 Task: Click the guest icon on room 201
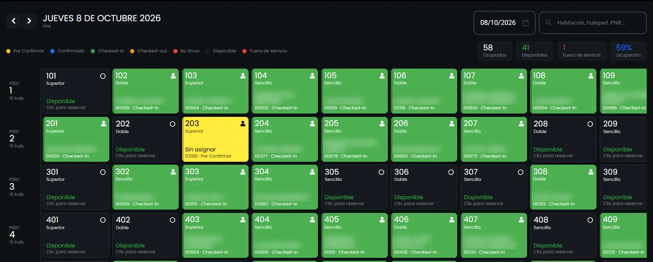coord(103,124)
